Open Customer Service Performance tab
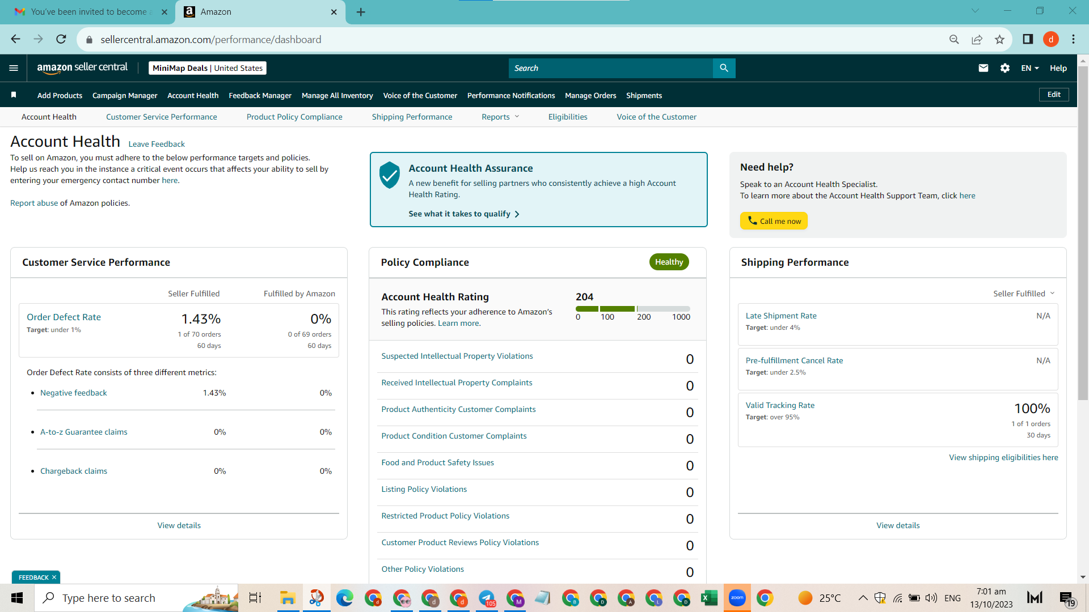1089x612 pixels. (x=162, y=117)
